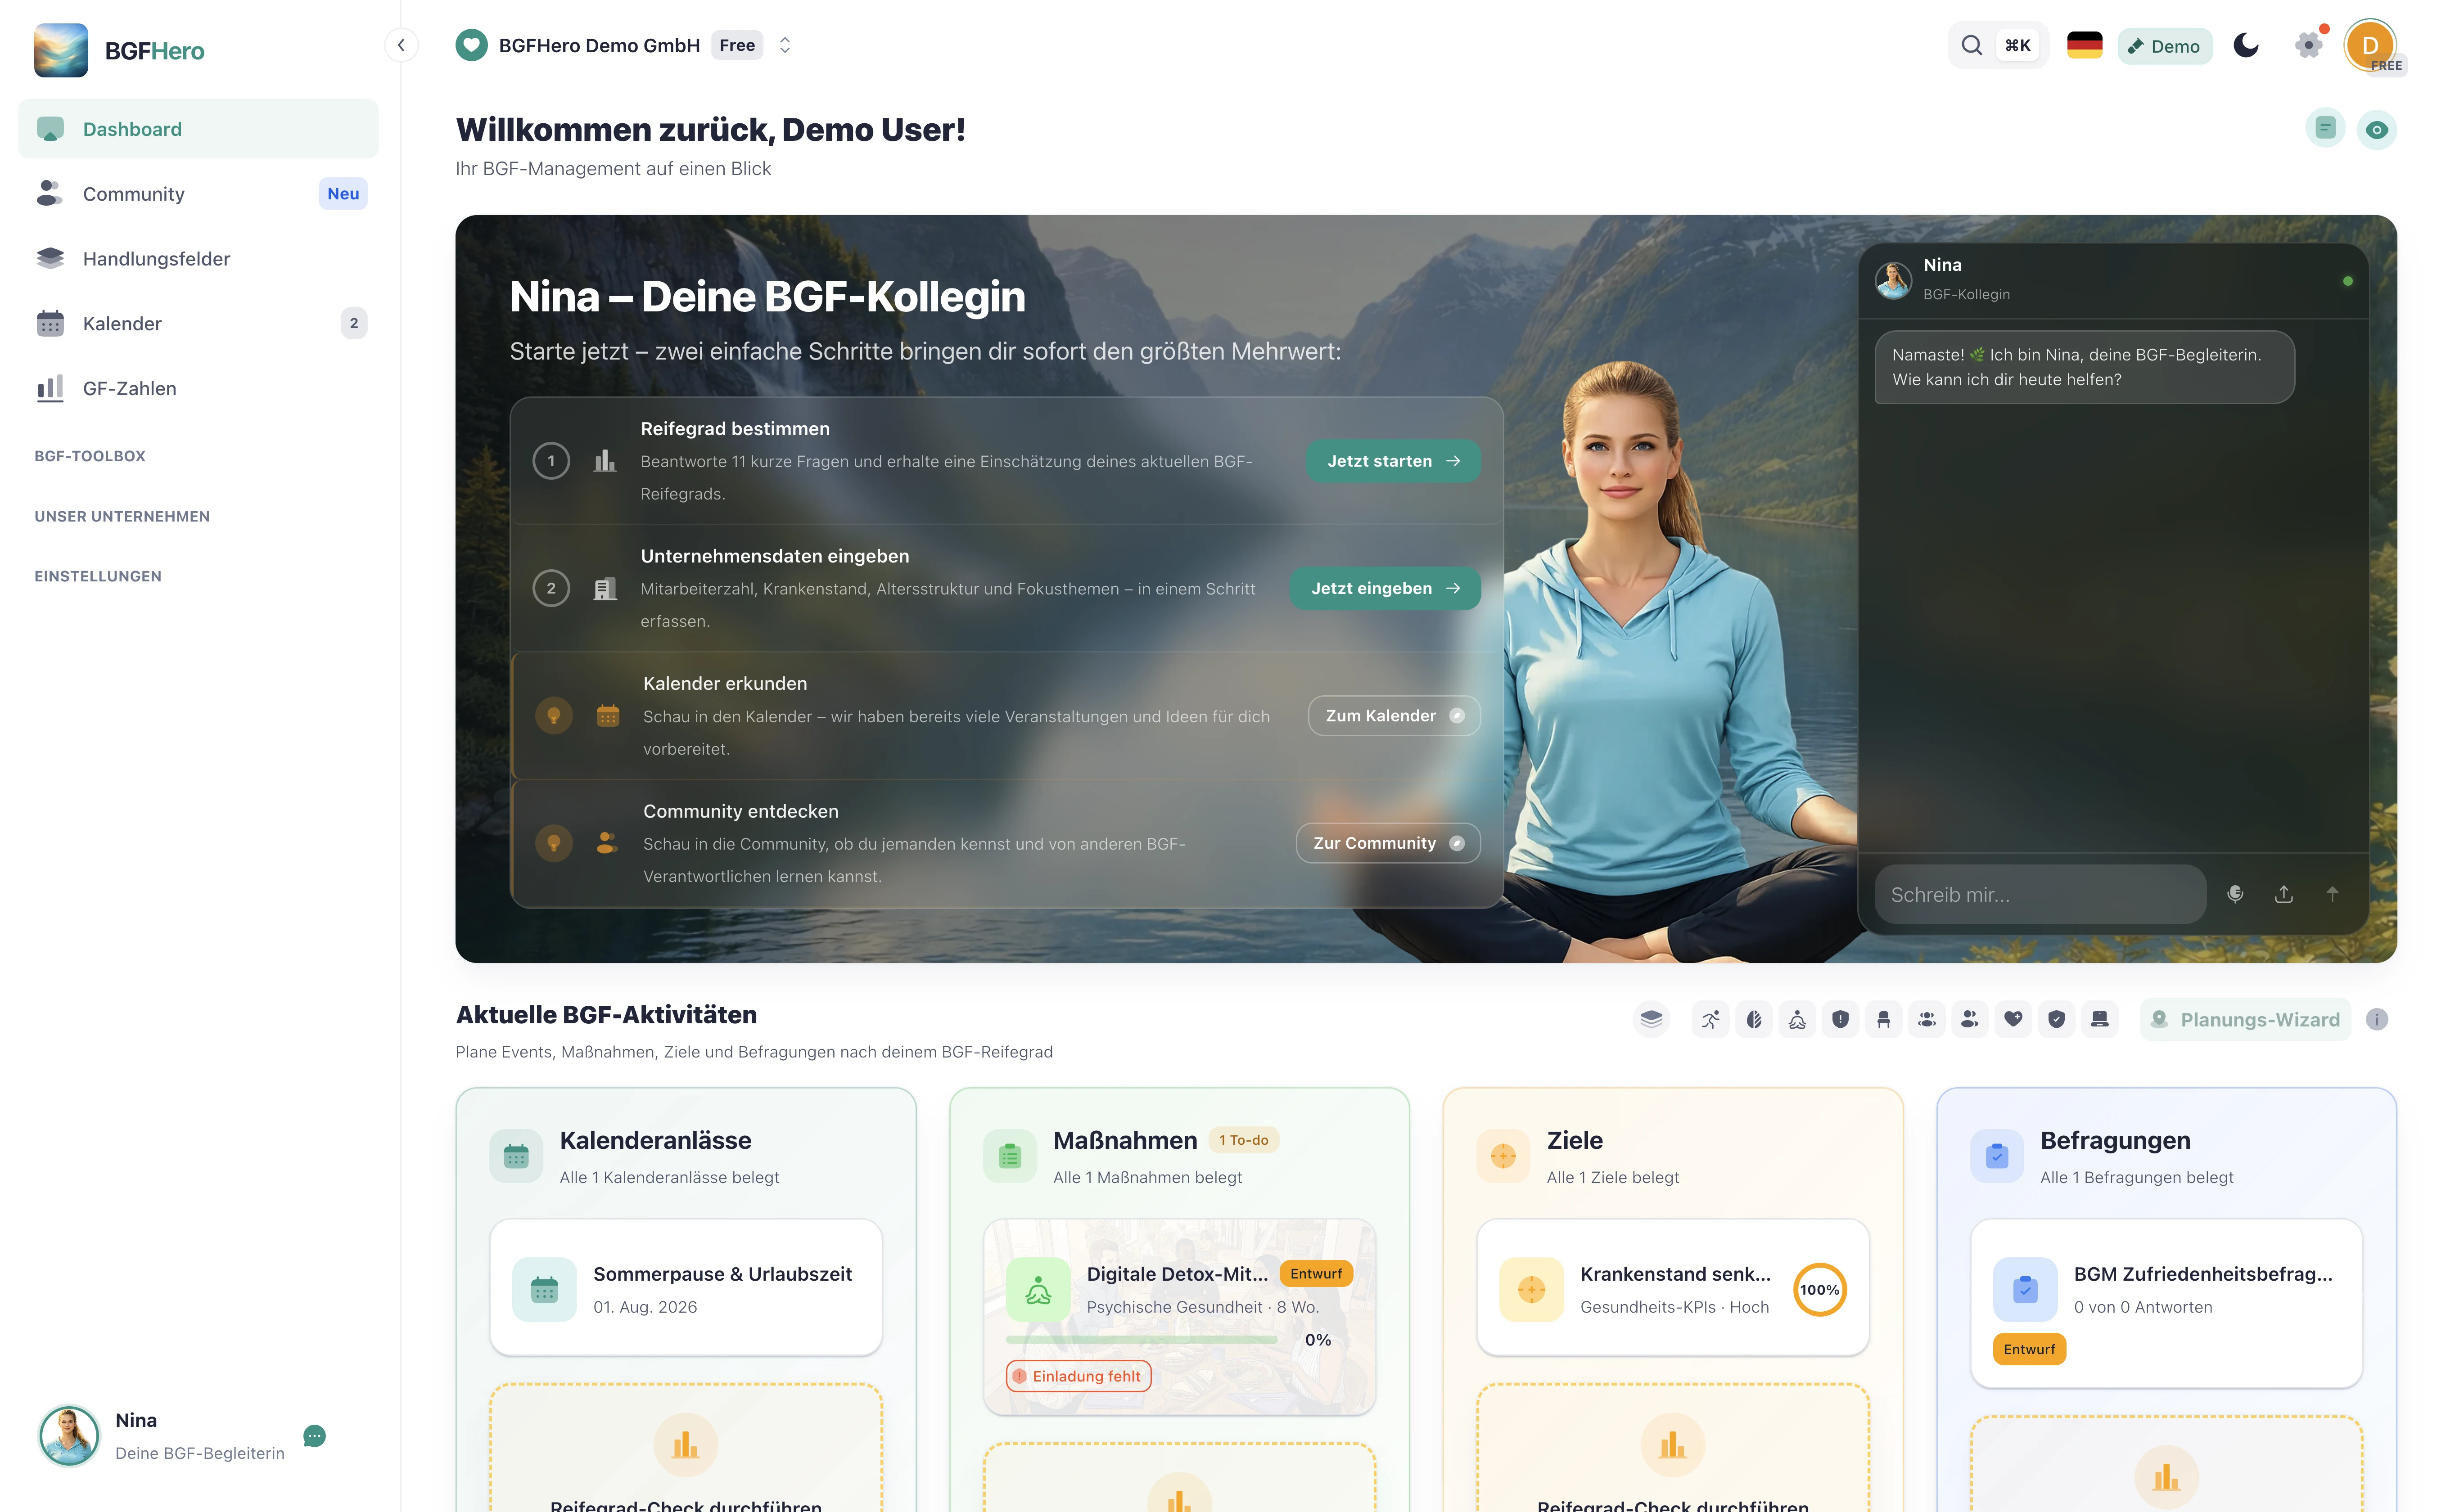Launch the Planungs-Wizard
The width and height of the screenshot is (2446, 1512).
(x=2246, y=1019)
